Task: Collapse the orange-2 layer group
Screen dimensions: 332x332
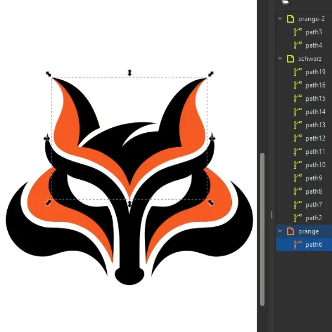Action: (x=281, y=19)
